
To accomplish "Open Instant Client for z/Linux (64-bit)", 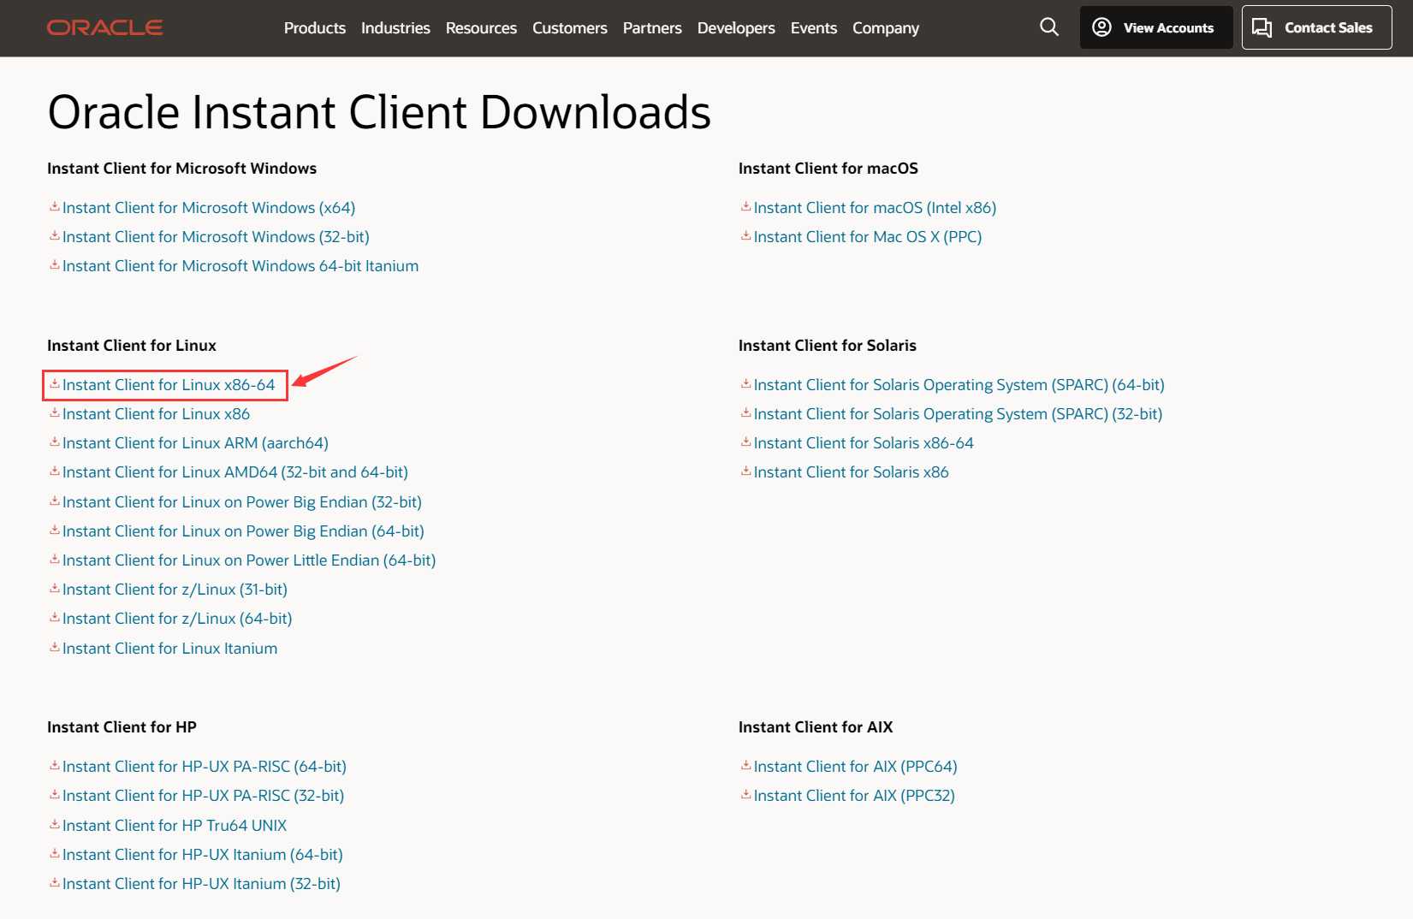I will [x=177, y=619].
